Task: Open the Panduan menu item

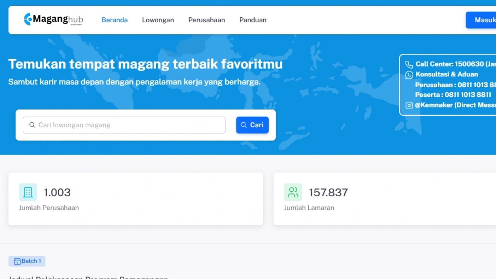Action: tap(253, 20)
